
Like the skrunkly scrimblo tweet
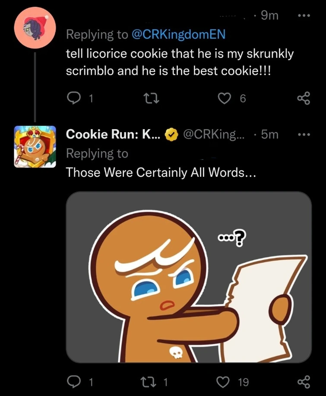point(224,98)
